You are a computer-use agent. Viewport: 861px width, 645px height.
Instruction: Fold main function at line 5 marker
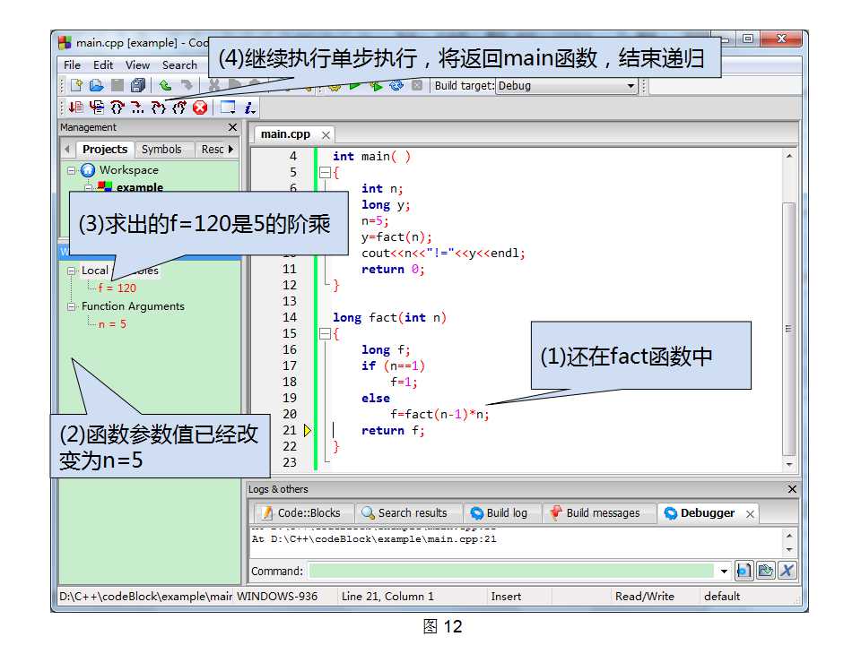pyautogui.click(x=325, y=173)
